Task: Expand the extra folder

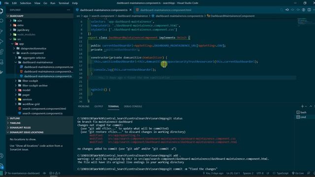Action: pyautogui.click(x=39, y=25)
